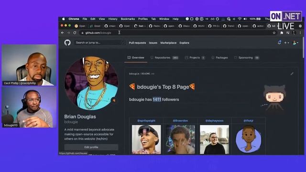Open the @iflokjr profile link
This screenshot has width=306, height=172.
tap(248, 121)
